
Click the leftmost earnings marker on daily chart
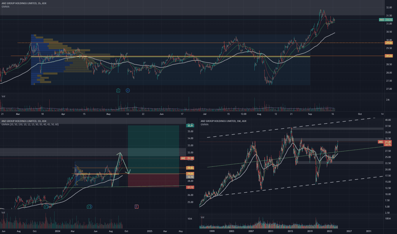(x=46, y=207)
